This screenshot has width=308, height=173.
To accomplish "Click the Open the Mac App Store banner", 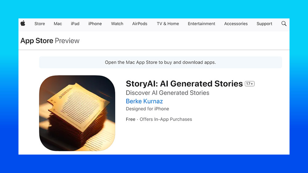I will (x=160, y=62).
